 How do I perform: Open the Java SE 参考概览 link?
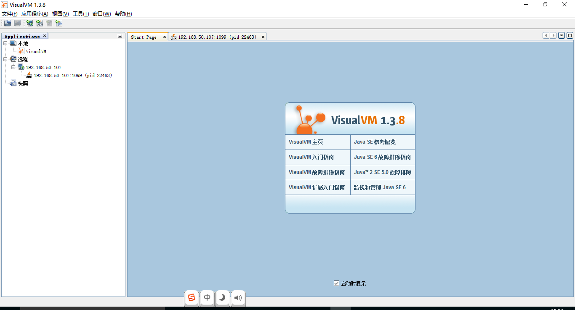coord(375,142)
